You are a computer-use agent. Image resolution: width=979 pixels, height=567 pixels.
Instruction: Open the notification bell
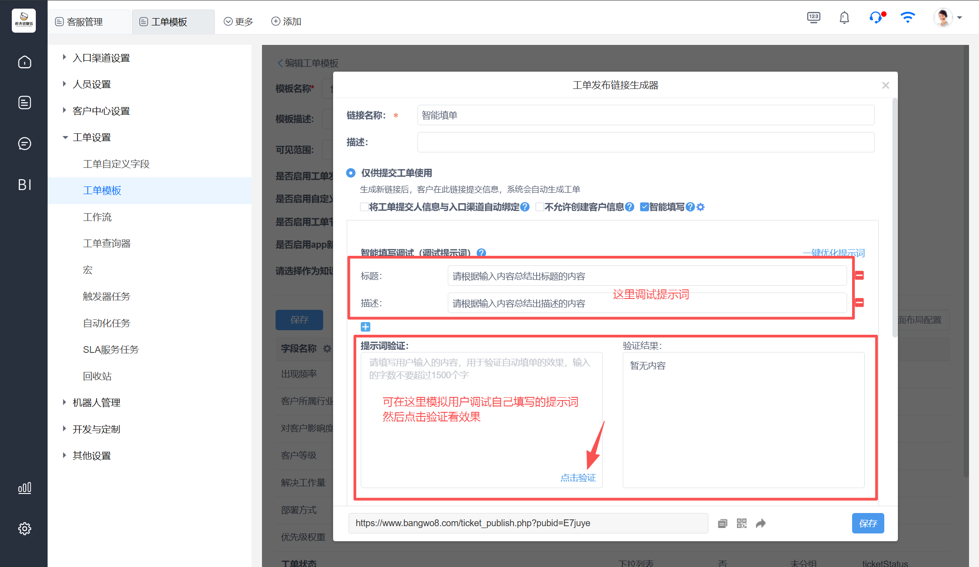844,18
